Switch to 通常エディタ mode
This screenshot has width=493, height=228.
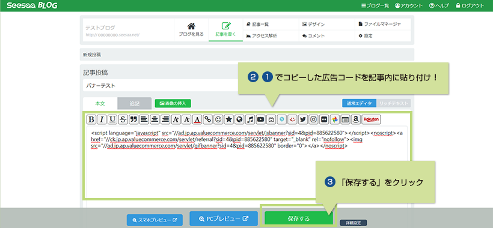pos(359,103)
